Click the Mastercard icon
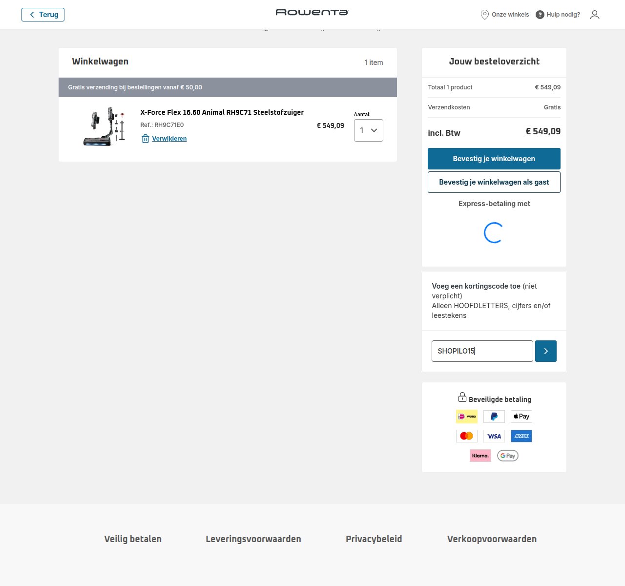Image resolution: width=625 pixels, height=586 pixels. tap(467, 436)
